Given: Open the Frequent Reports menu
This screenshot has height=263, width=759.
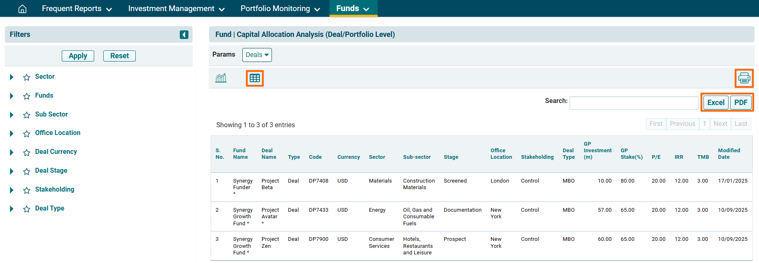Looking at the screenshot, I should [77, 9].
